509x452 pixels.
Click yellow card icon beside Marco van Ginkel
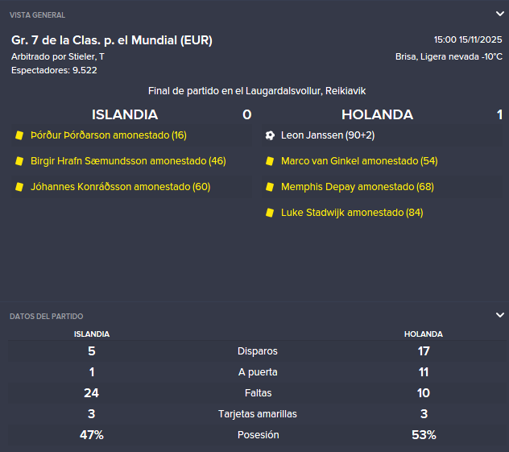coord(270,161)
